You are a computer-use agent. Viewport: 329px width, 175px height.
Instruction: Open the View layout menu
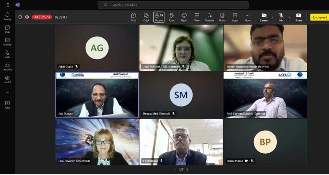197,17
